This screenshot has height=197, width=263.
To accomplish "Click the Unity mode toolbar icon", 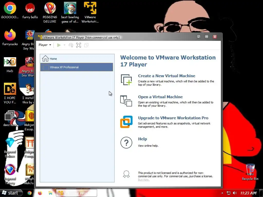I will [x=86, y=45].
